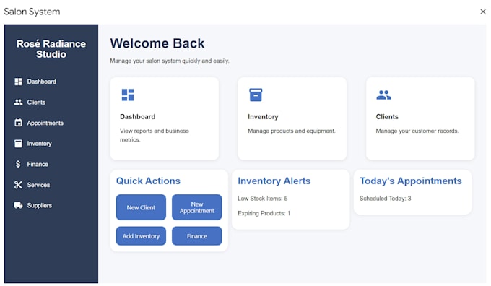Click the Welcome Back heading
This screenshot has height=286, width=491.
[x=157, y=43]
